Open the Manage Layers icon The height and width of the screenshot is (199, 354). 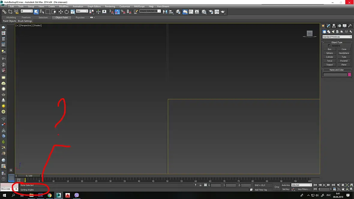point(178,12)
